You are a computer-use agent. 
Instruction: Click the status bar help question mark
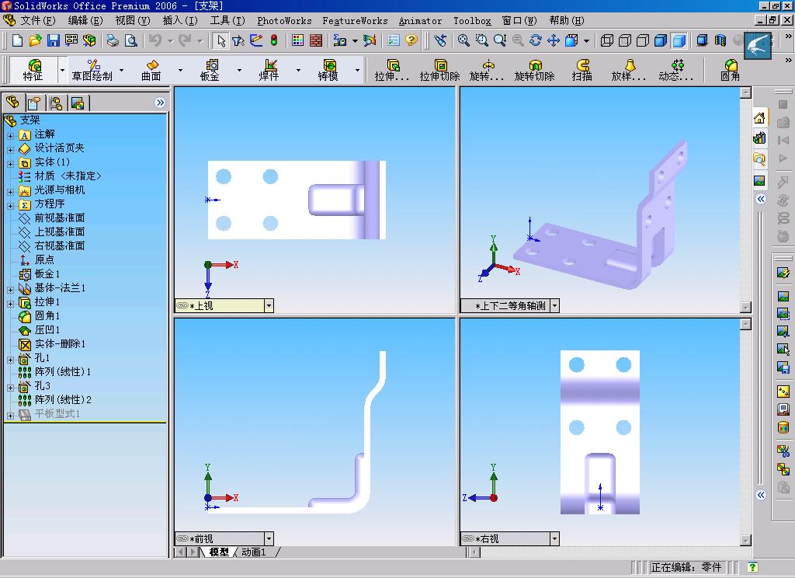click(x=753, y=567)
